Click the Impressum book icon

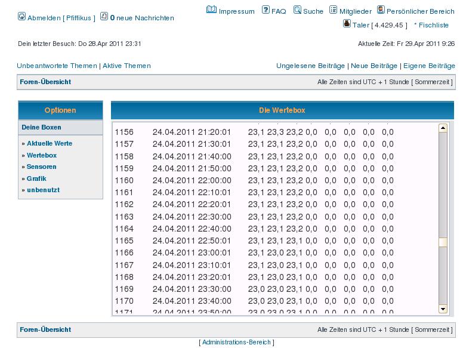click(211, 10)
